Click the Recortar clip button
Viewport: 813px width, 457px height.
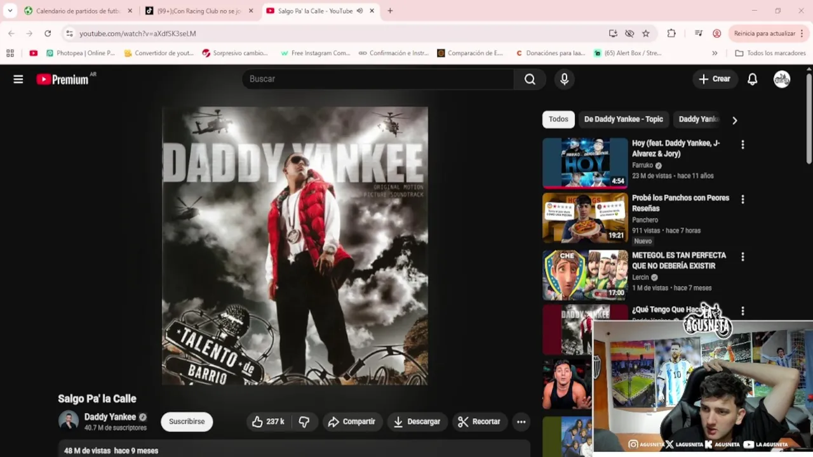click(480, 421)
